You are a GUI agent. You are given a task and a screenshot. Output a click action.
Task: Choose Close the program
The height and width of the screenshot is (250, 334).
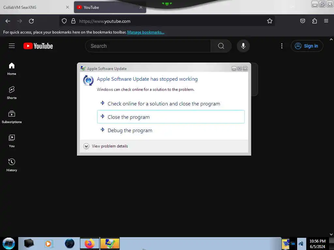coord(171,117)
